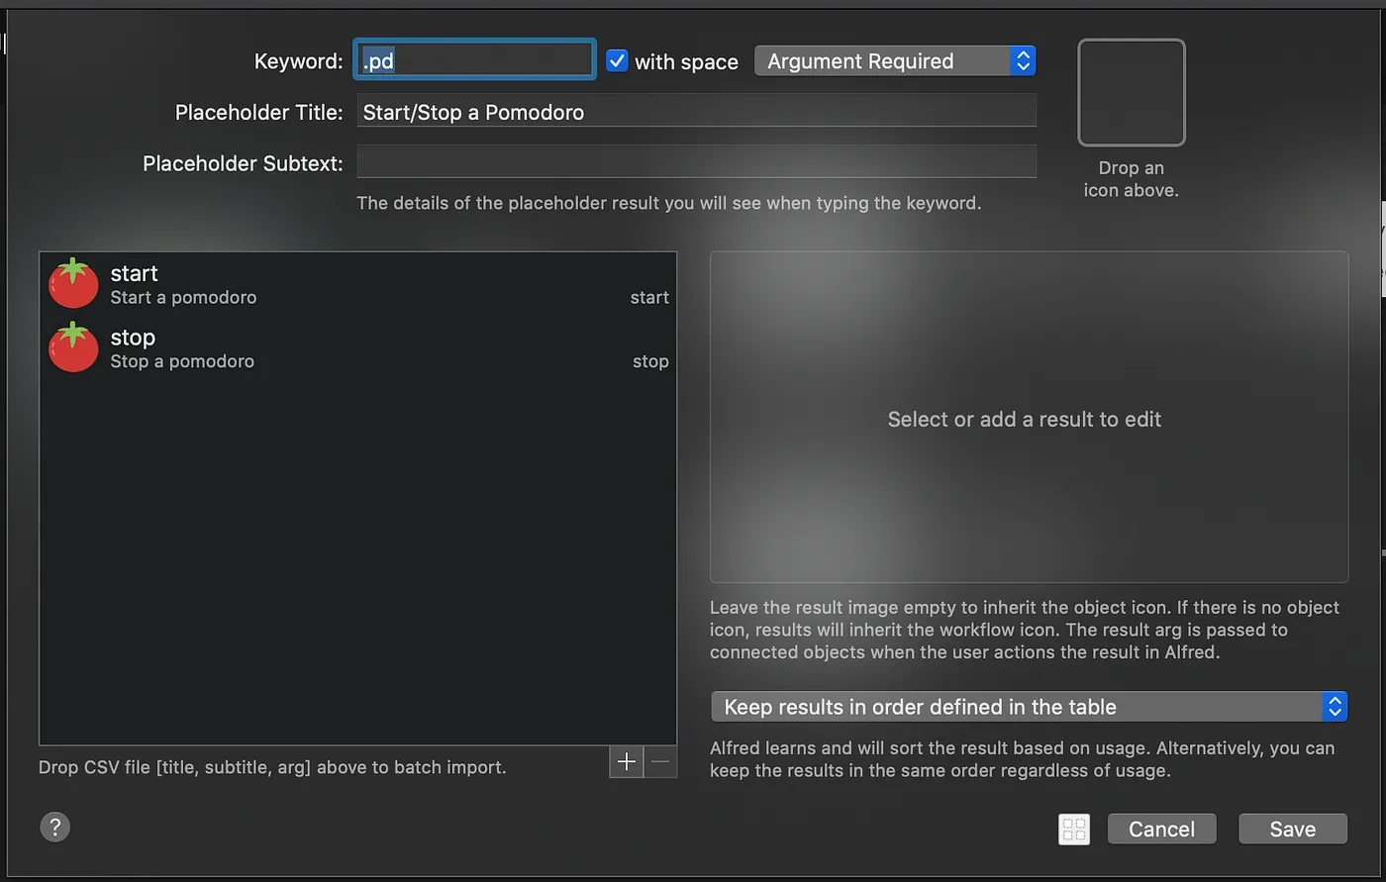The width and height of the screenshot is (1386, 882).
Task: Focus the Placeholder Title field
Action: (695, 112)
